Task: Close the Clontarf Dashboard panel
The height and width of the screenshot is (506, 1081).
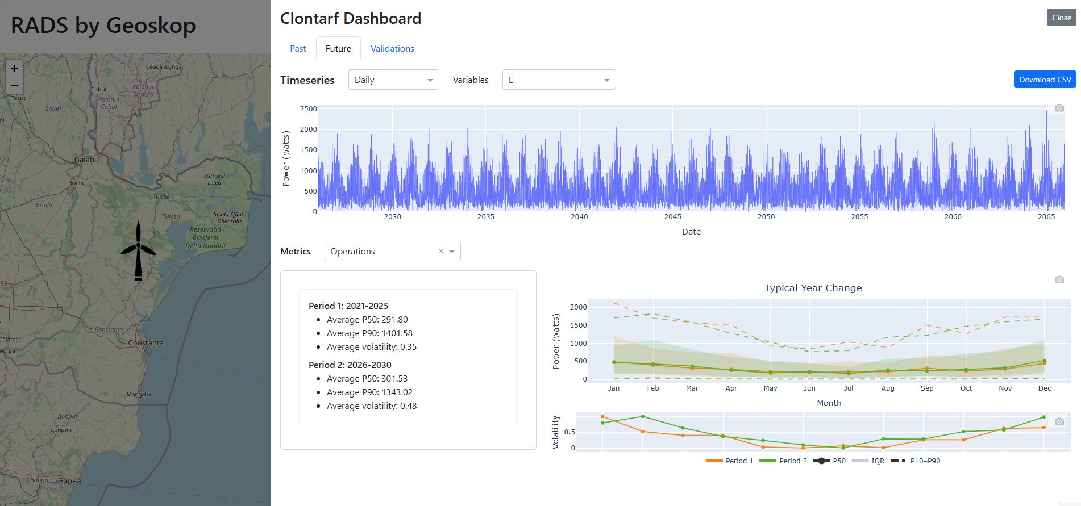Action: [1061, 18]
